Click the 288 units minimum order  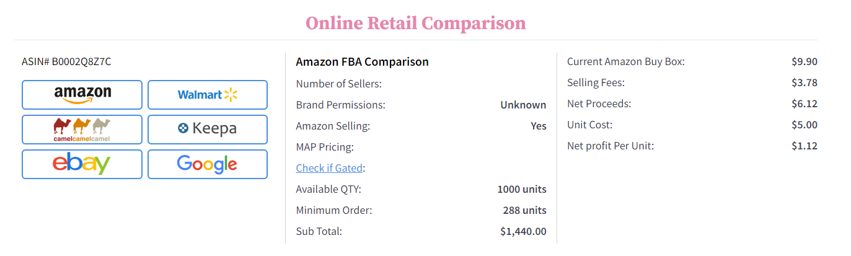pos(524,210)
